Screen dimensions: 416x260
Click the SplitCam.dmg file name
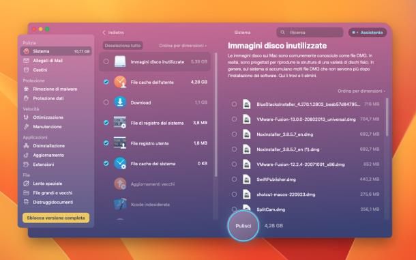pyautogui.click(x=271, y=210)
